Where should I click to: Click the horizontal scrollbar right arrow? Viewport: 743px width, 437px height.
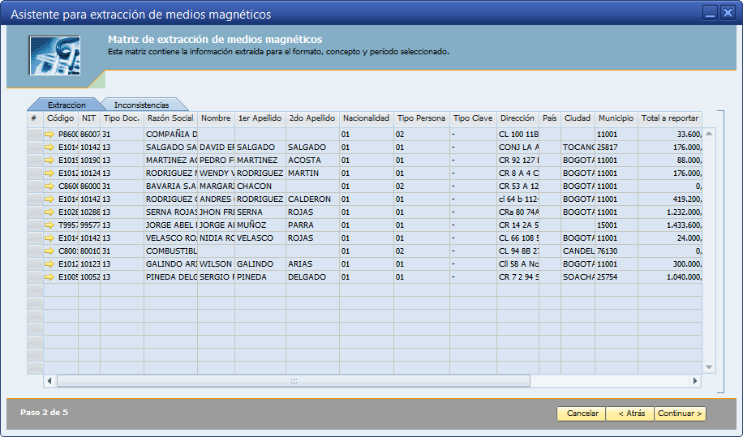pyautogui.click(x=695, y=381)
